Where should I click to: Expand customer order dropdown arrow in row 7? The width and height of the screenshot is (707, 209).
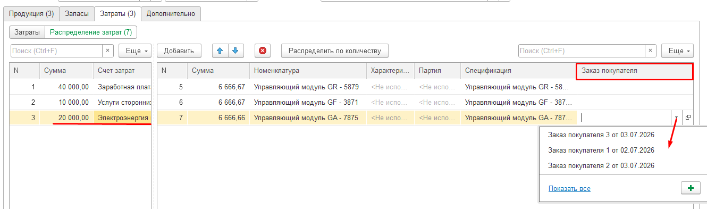(x=676, y=118)
